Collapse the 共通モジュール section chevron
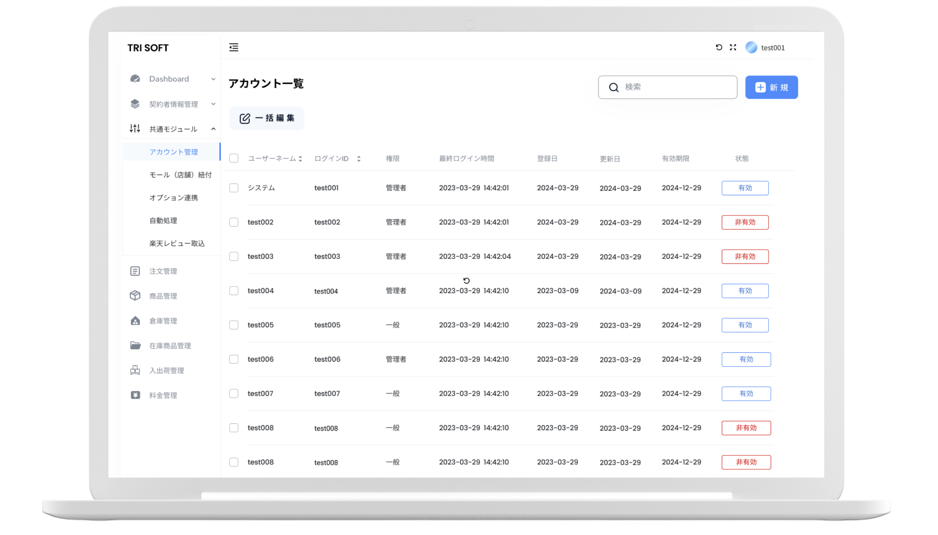This screenshot has height=535, width=938. tap(213, 129)
